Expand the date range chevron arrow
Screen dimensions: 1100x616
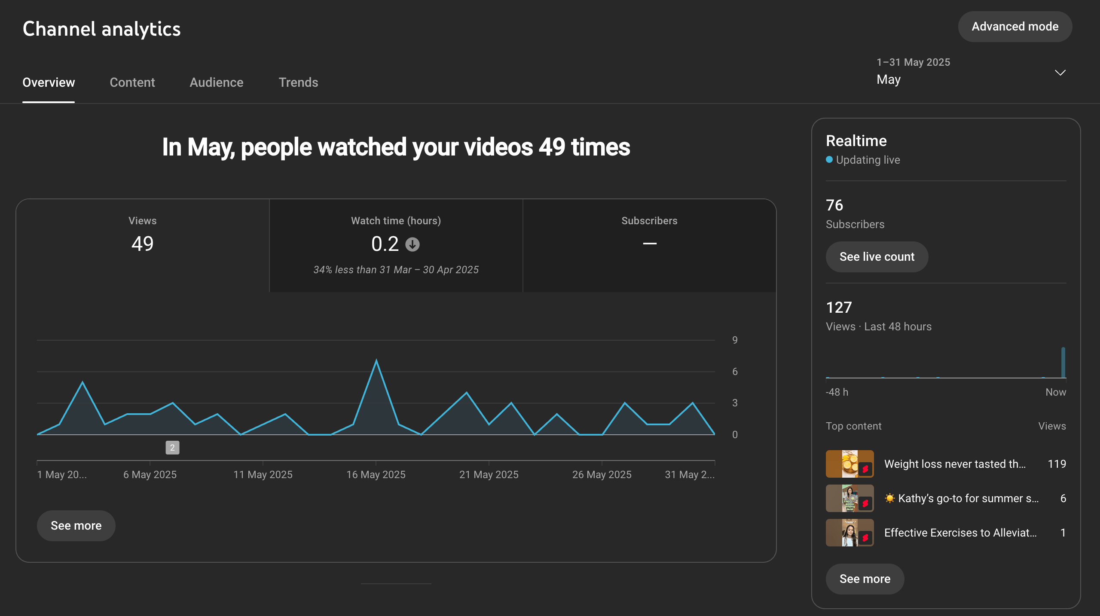coord(1060,73)
